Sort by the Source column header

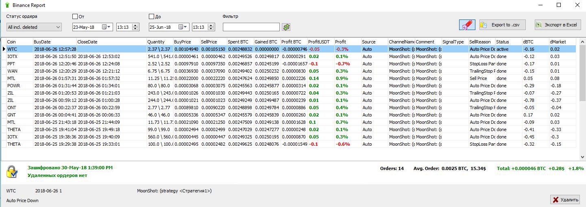(375, 42)
